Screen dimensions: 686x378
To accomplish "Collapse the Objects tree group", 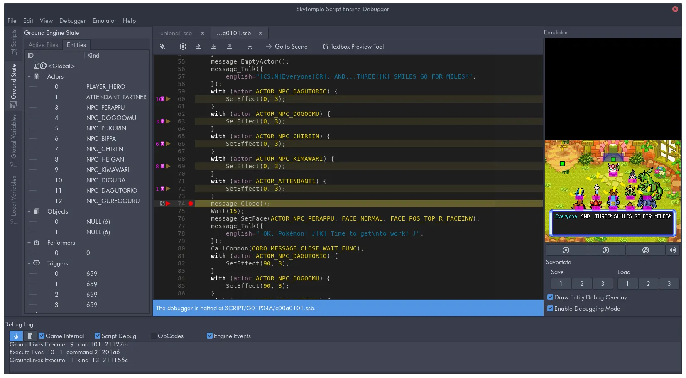I will [x=29, y=211].
